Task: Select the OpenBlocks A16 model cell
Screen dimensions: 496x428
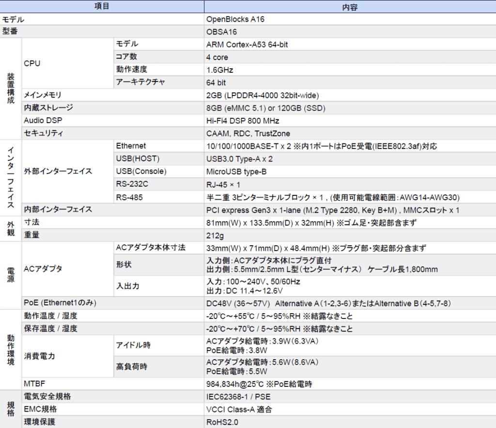Action: [235, 19]
